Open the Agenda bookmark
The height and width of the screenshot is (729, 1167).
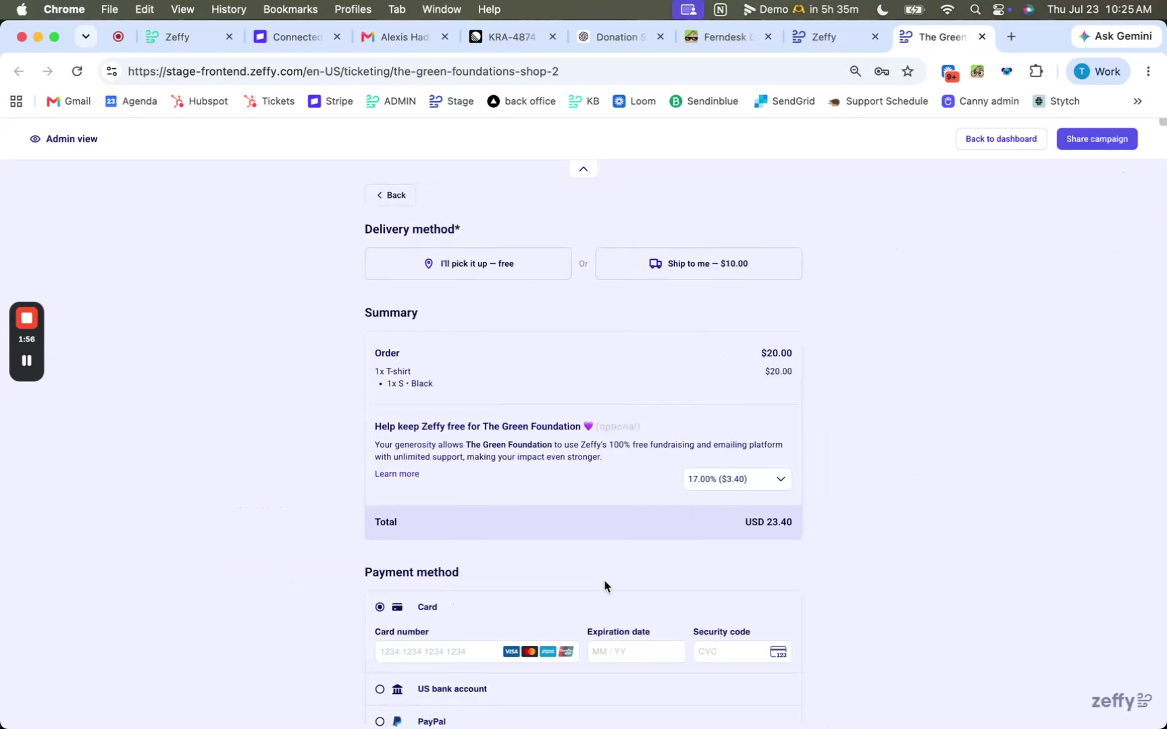[x=131, y=101]
